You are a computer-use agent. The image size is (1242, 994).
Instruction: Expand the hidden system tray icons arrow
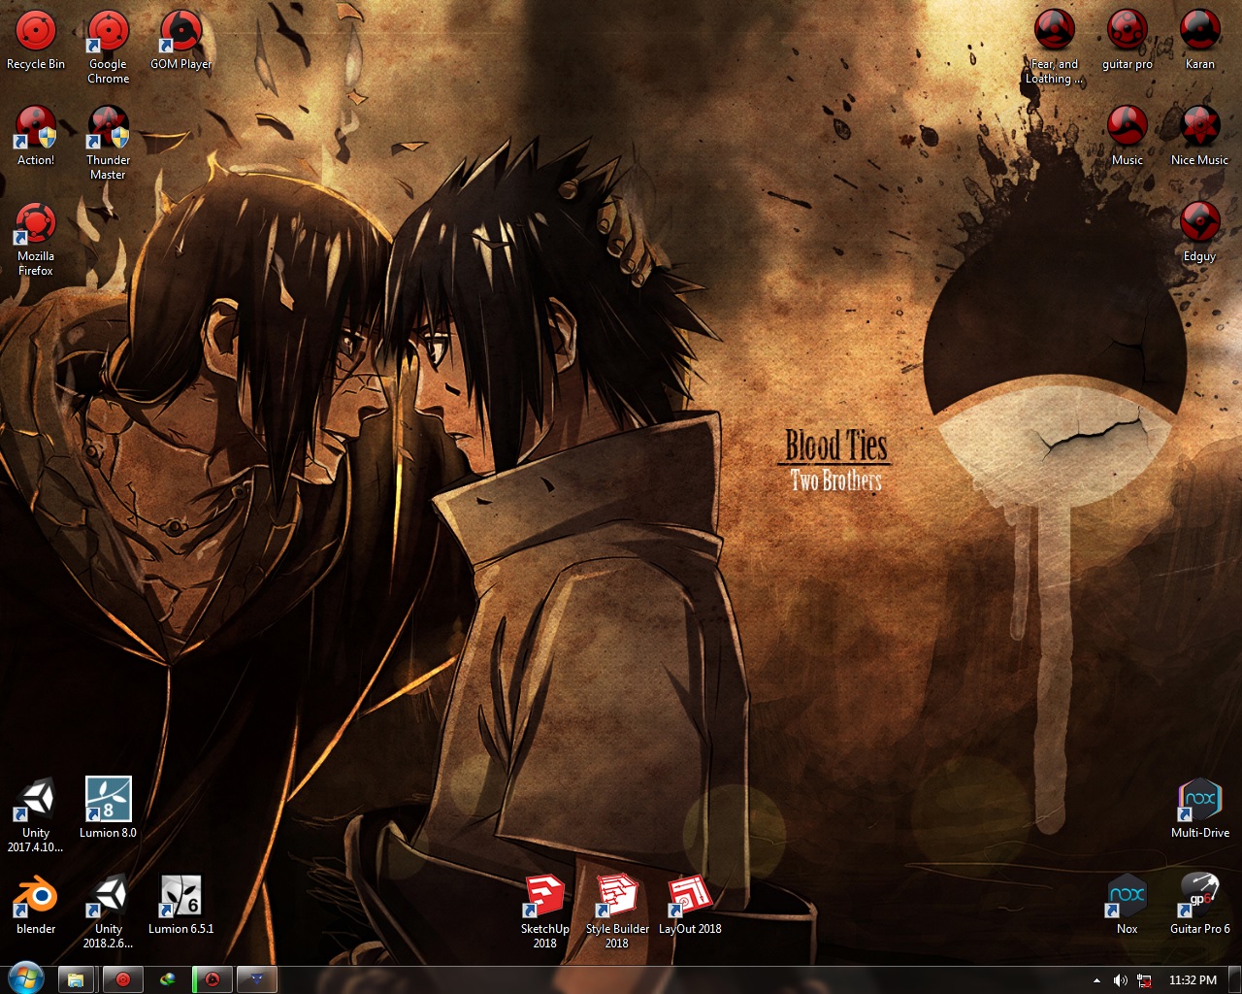click(x=1096, y=980)
